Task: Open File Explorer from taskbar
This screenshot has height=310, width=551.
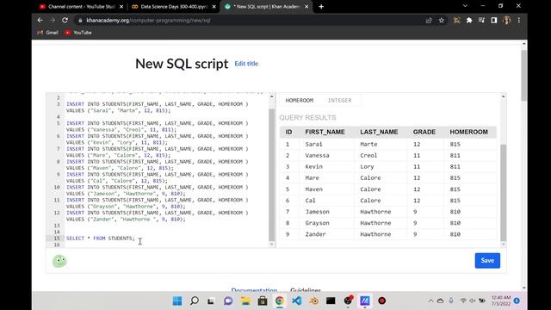Action: (245, 301)
